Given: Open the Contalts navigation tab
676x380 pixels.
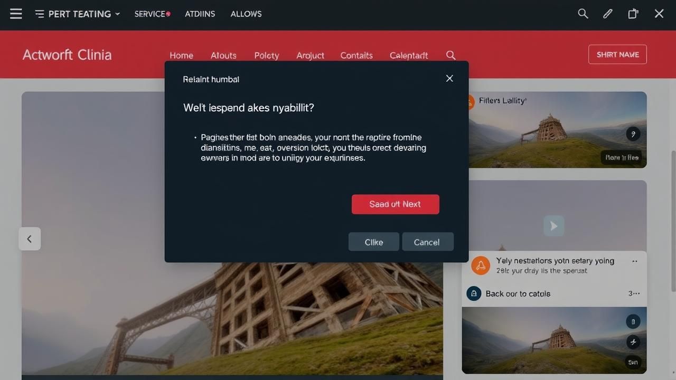Looking at the screenshot, I should click(x=356, y=55).
